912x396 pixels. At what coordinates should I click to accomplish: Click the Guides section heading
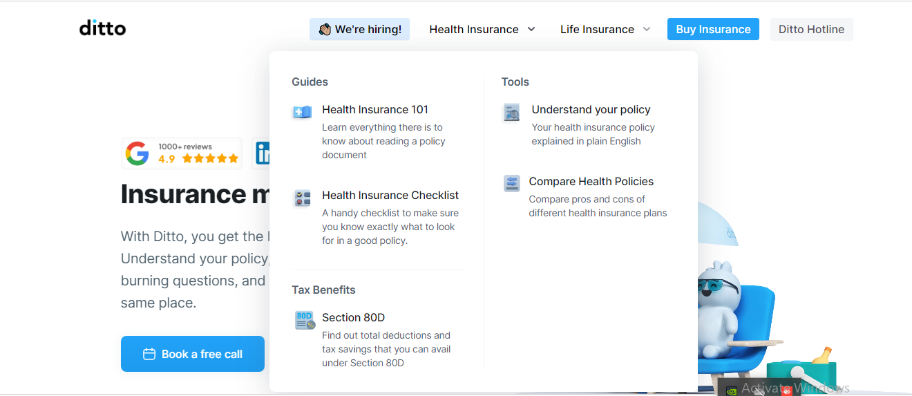[x=310, y=82]
